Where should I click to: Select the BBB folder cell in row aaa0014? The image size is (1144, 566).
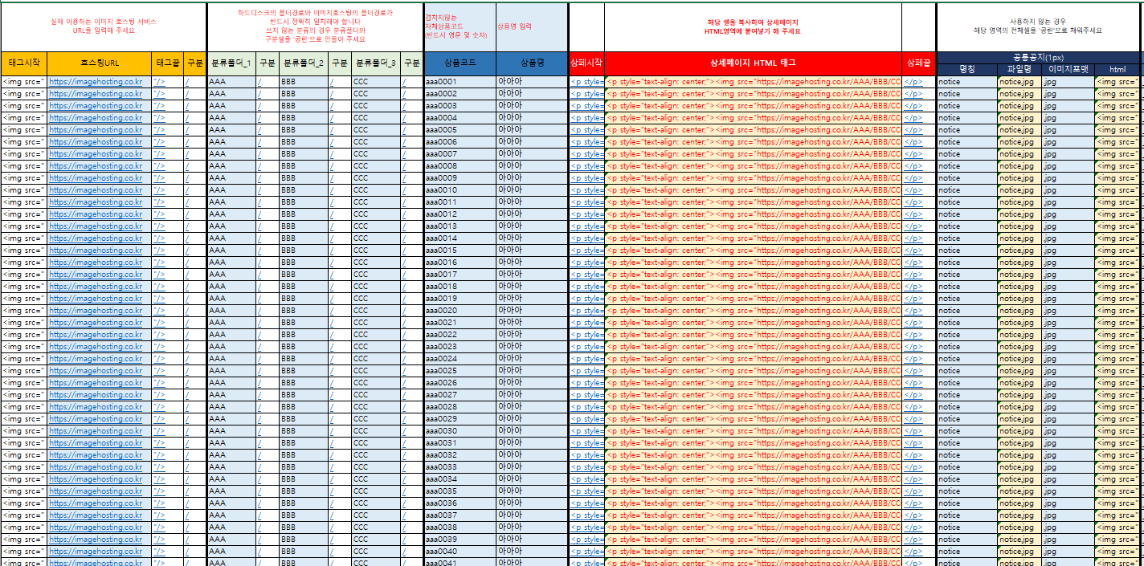coord(304,238)
